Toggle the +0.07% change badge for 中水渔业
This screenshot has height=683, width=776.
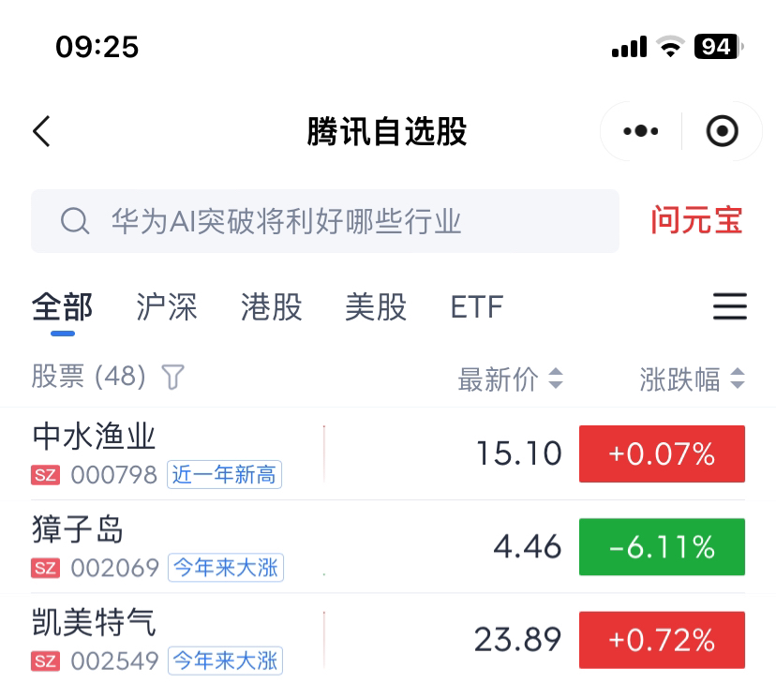(x=662, y=454)
